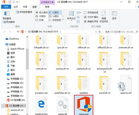Go up one folder level
This screenshot has width=139, height=115.
tap(18, 32)
